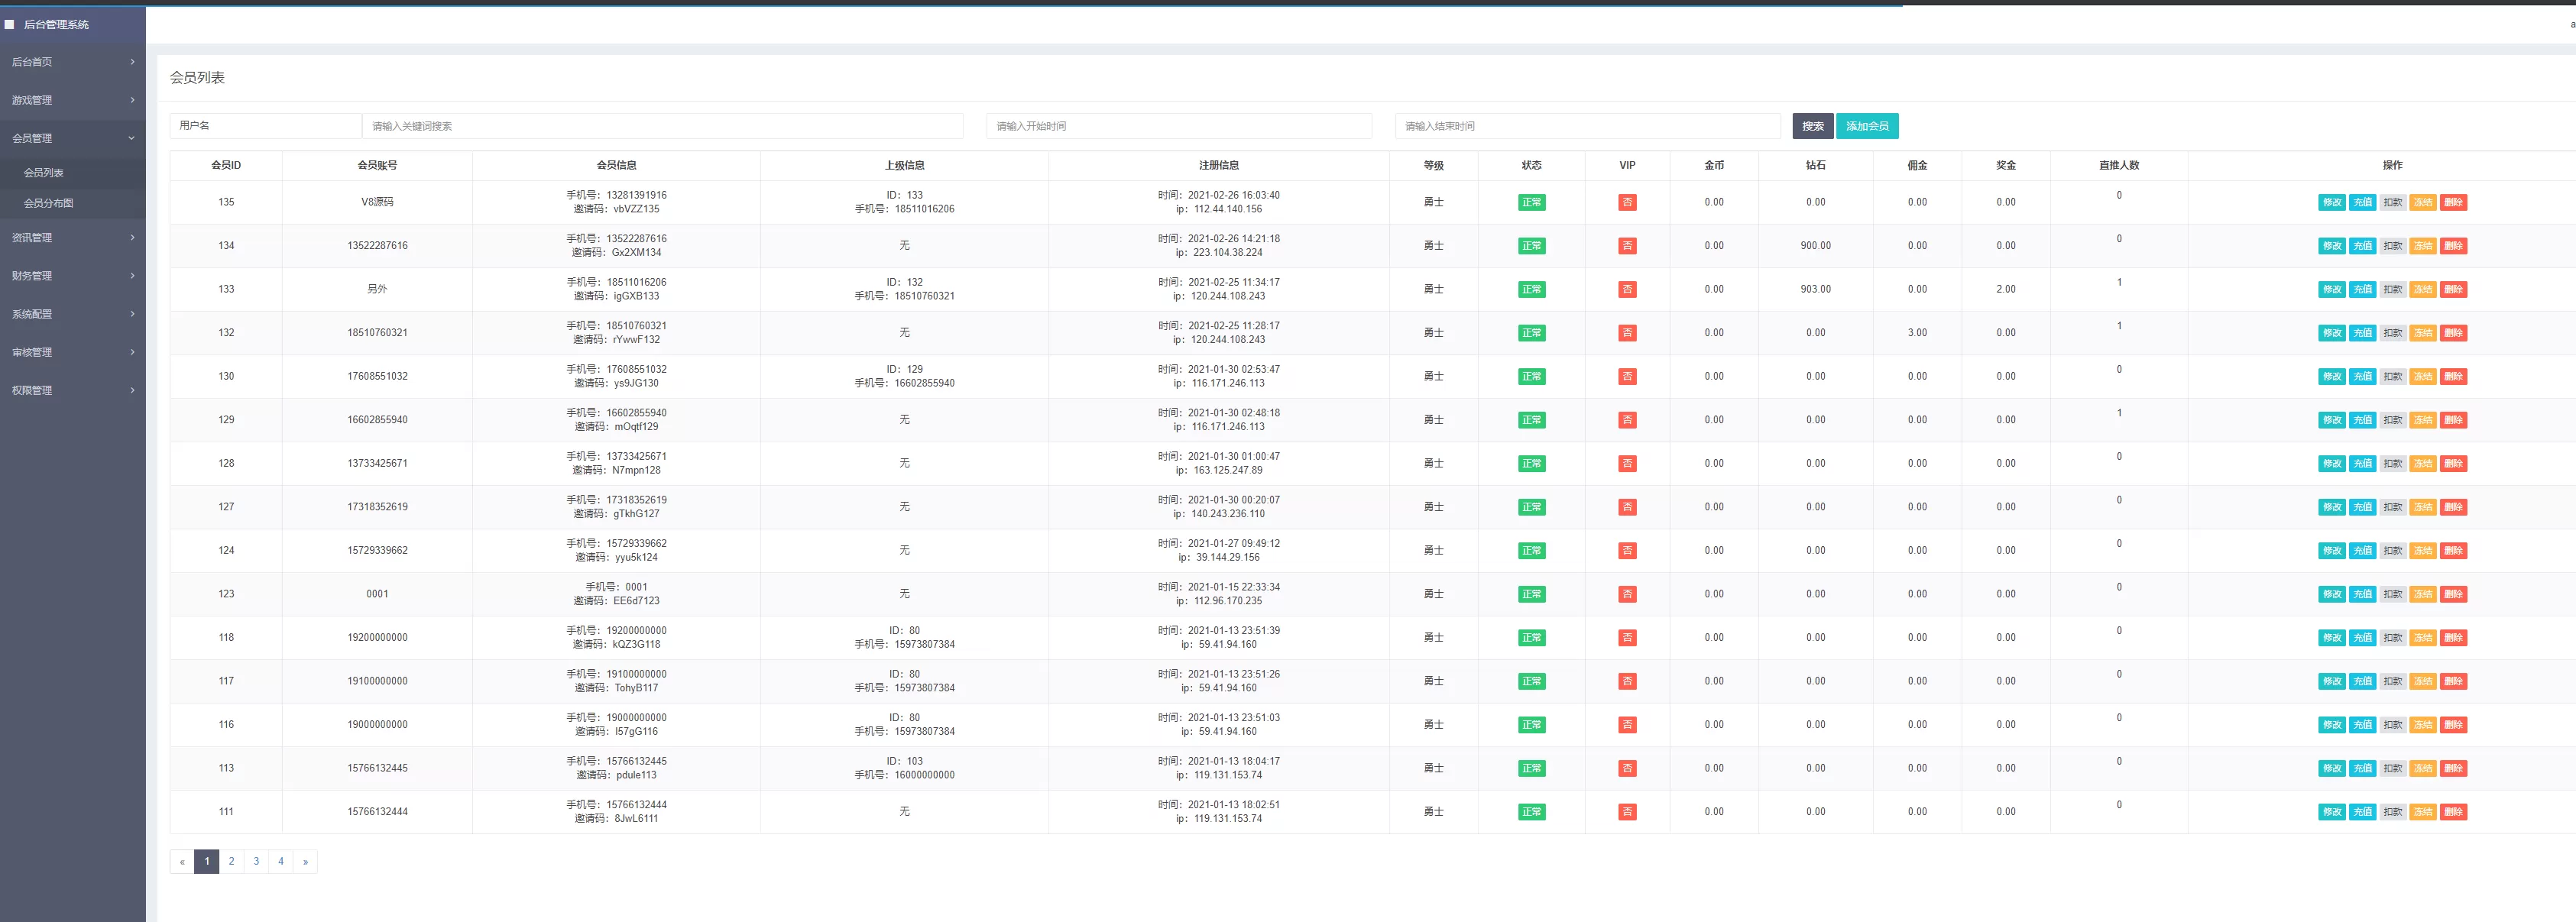Click 扣款 for member 133

(x=2392, y=289)
